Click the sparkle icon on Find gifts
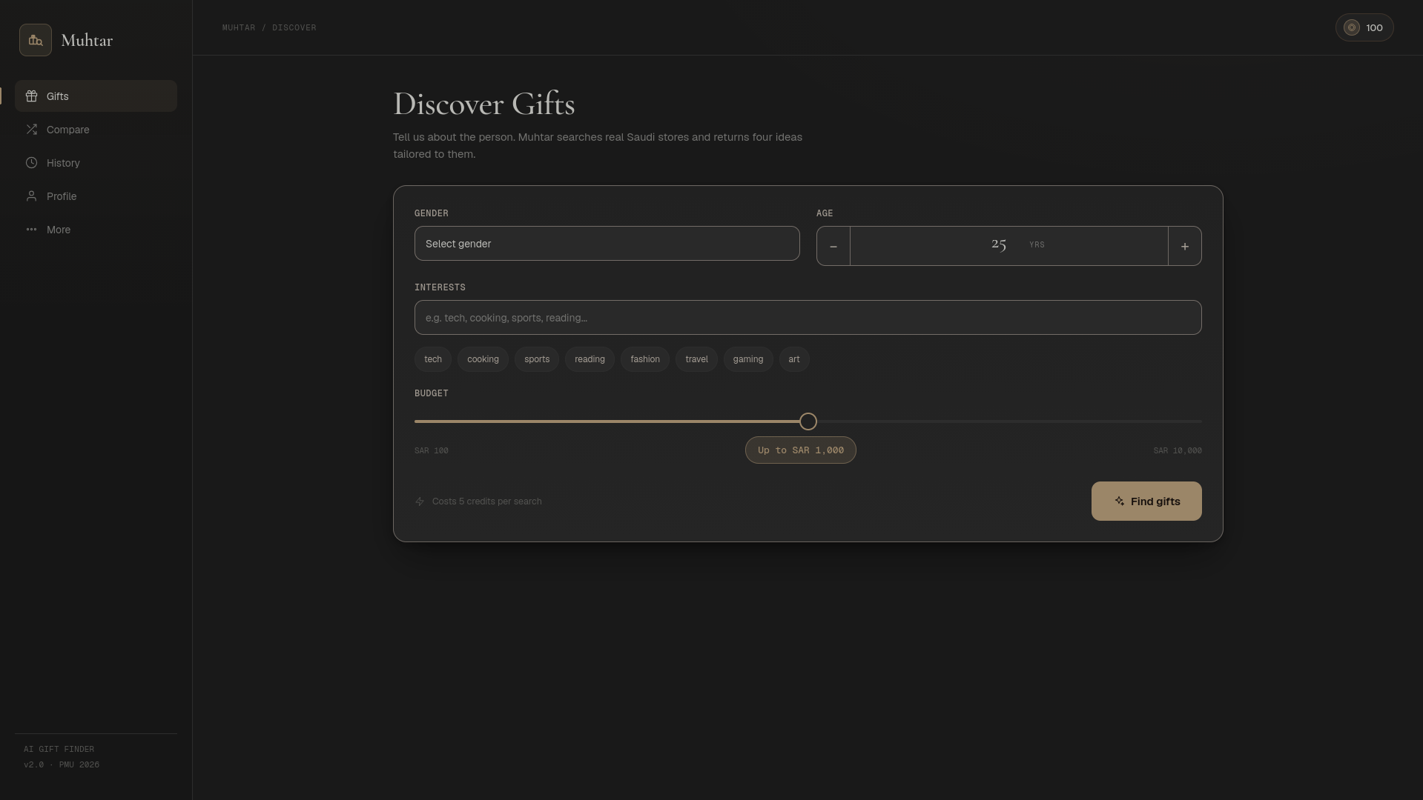The image size is (1423, 800). pos(1120,501)
